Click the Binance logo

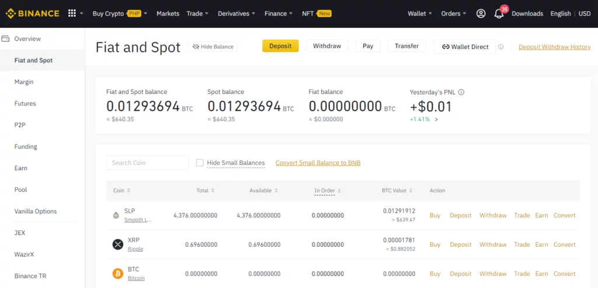[x=33, y=14]
